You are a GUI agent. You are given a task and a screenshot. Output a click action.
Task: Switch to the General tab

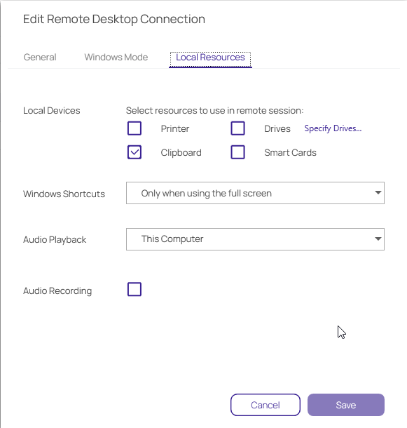[x=40, y=57]
